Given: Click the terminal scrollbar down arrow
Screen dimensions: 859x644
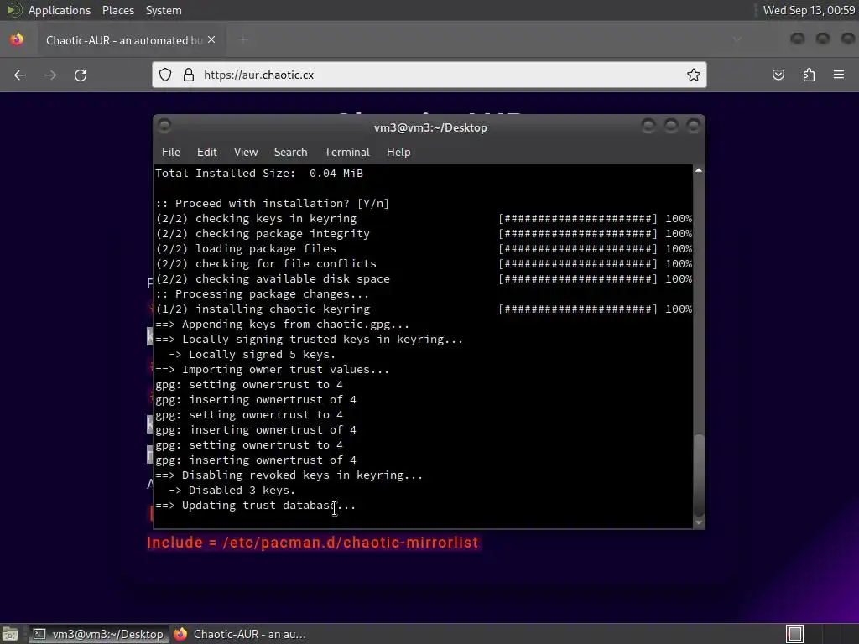Looking at the screenshot, I should [x=699, y=522].
